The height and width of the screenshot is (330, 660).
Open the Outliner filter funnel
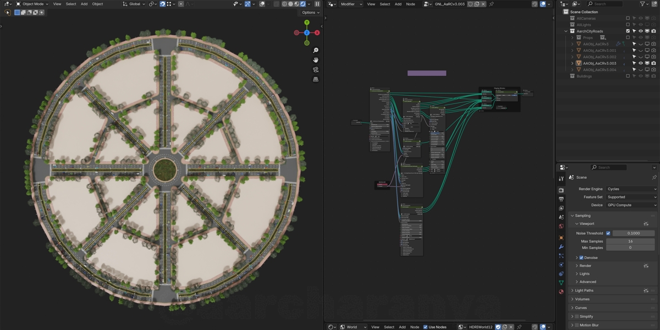[643, 4]
